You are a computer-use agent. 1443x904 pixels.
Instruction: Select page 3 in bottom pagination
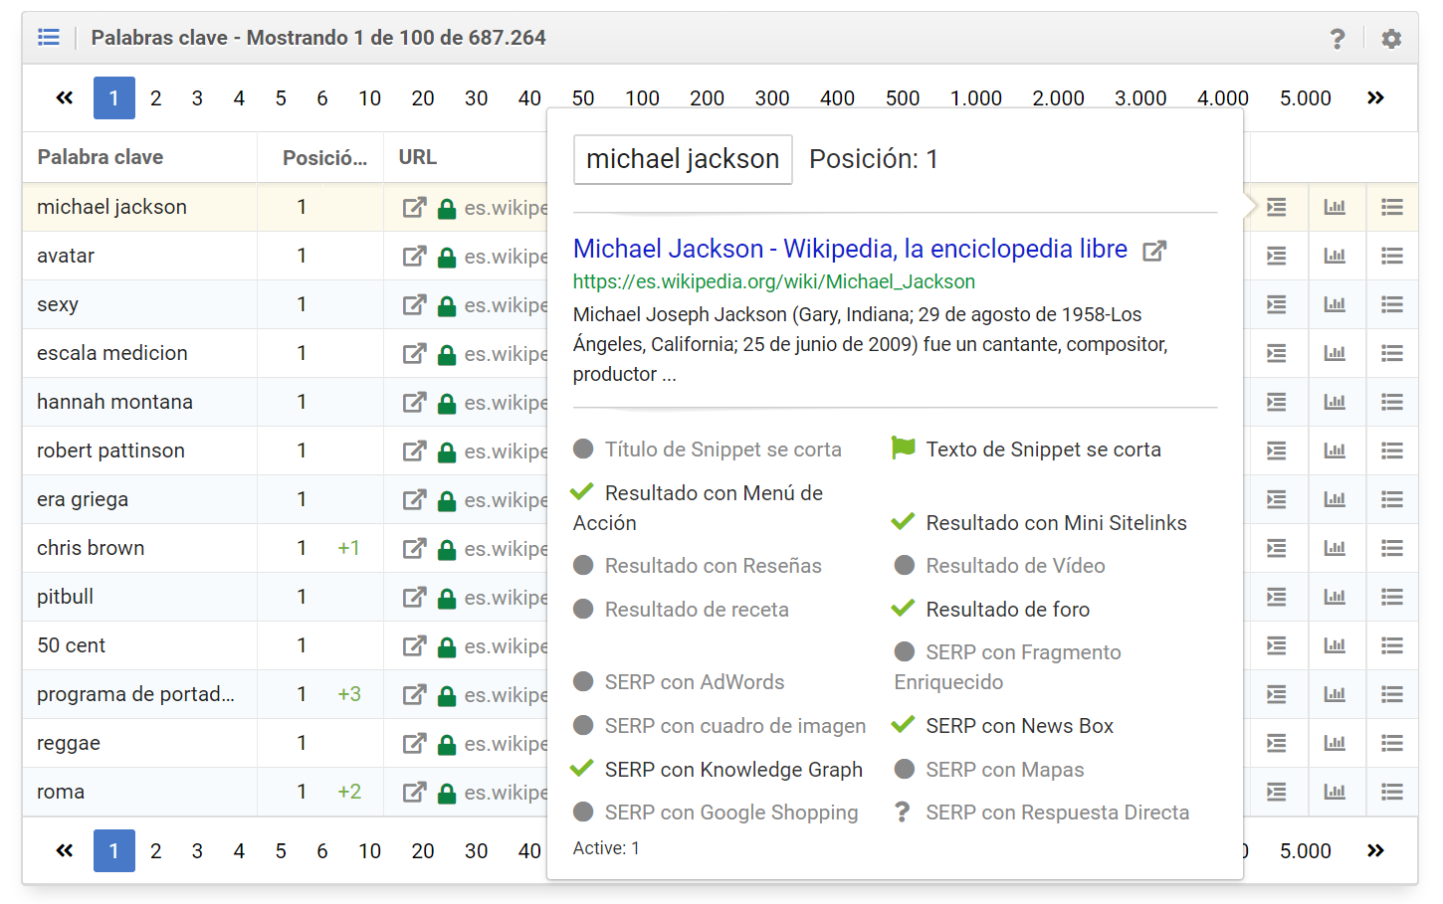pyautogui.click(x=197, y=851)
